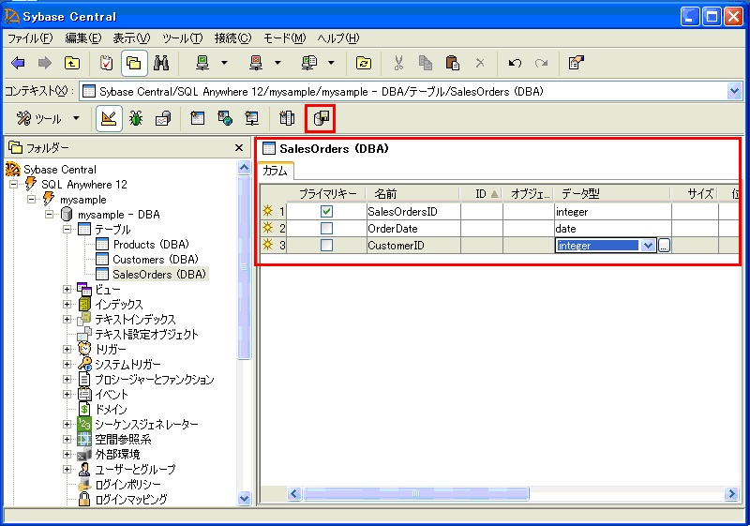Enable primary key checkbox for CustomerID
This screenshot has width=750, height=526.
[326, 246]
